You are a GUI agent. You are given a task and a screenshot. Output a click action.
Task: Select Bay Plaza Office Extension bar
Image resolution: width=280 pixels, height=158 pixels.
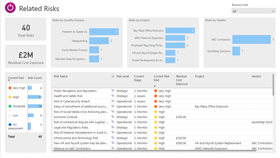[180, 31]
